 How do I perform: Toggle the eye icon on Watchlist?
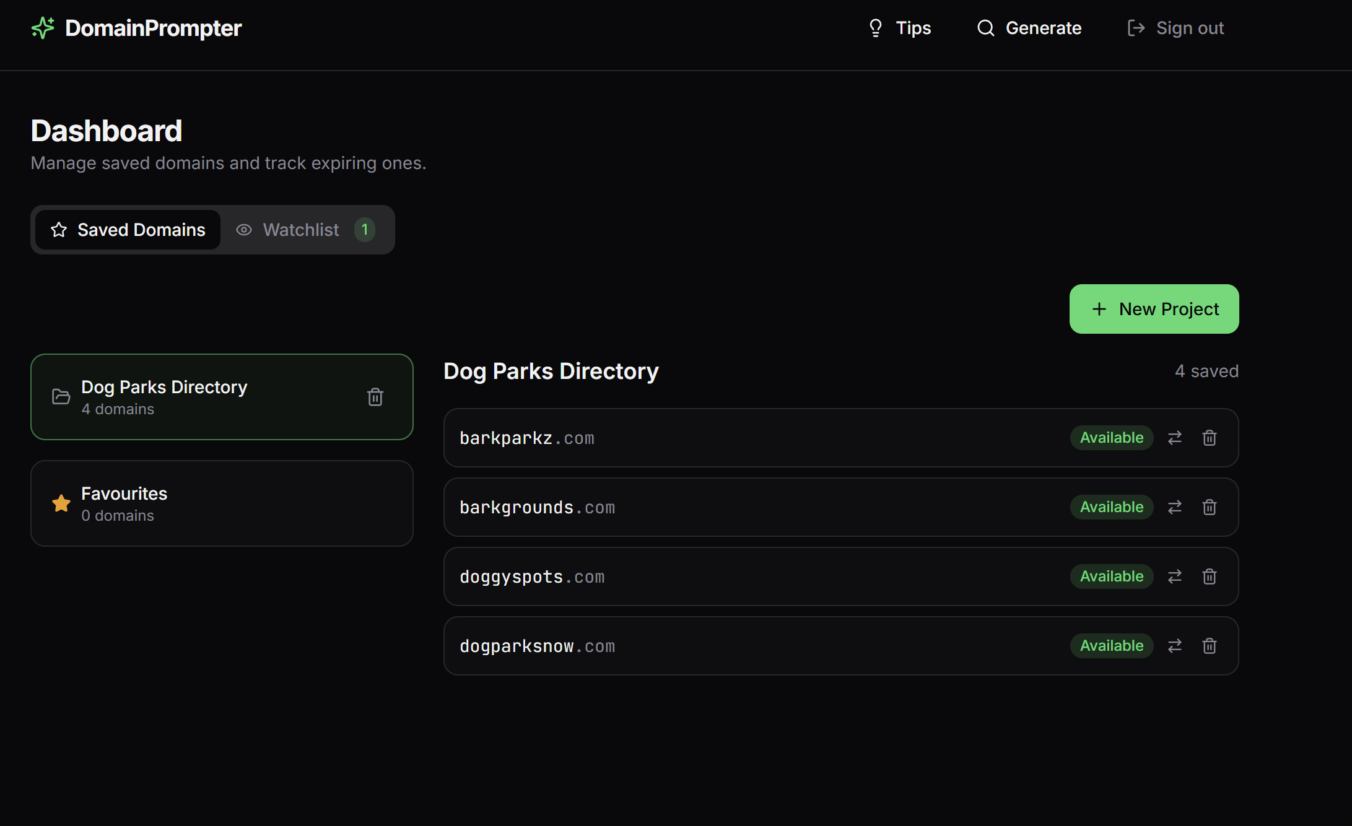(245, 230)
